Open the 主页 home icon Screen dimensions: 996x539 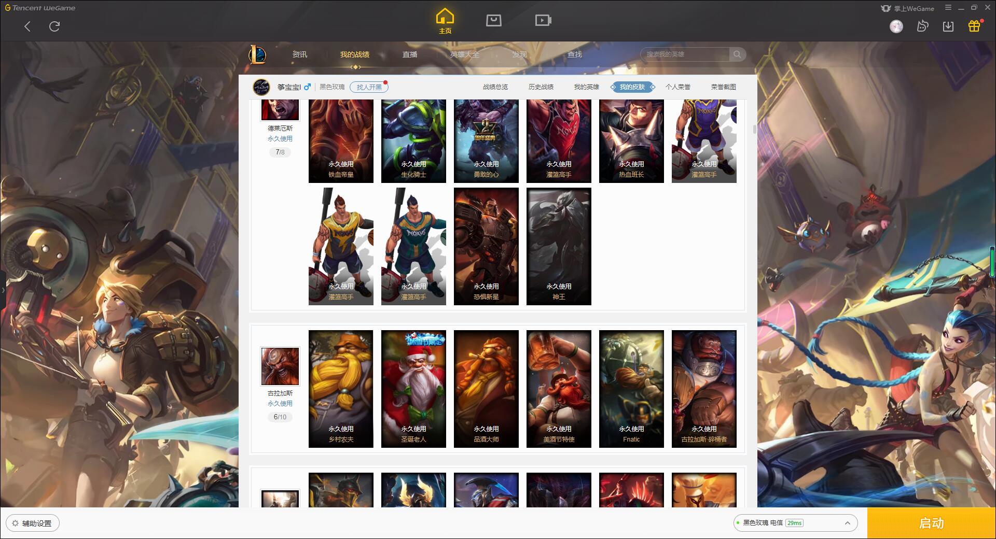pos(445,21)
